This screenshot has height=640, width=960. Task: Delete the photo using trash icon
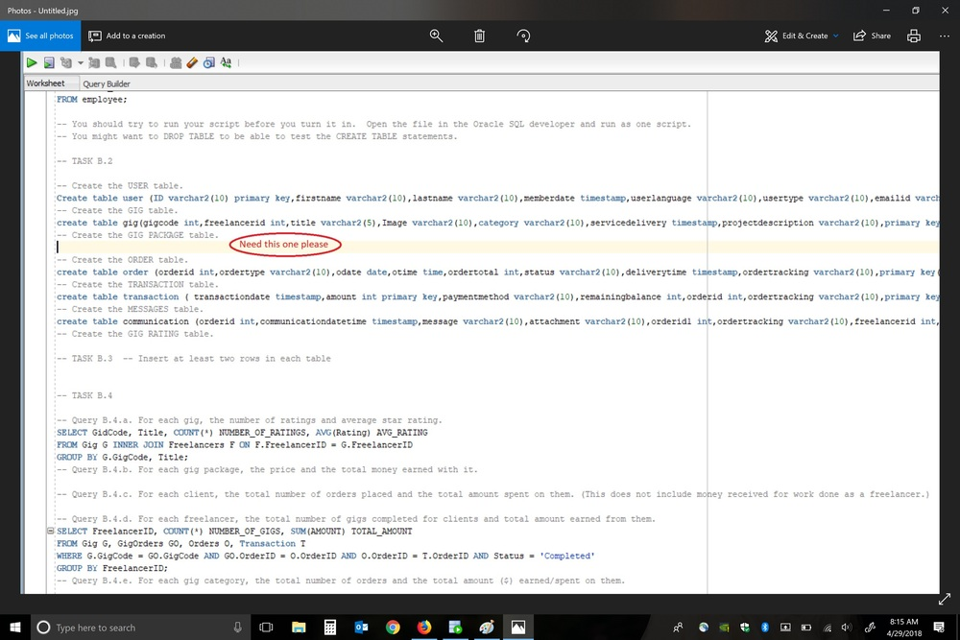tap(479, 36)
